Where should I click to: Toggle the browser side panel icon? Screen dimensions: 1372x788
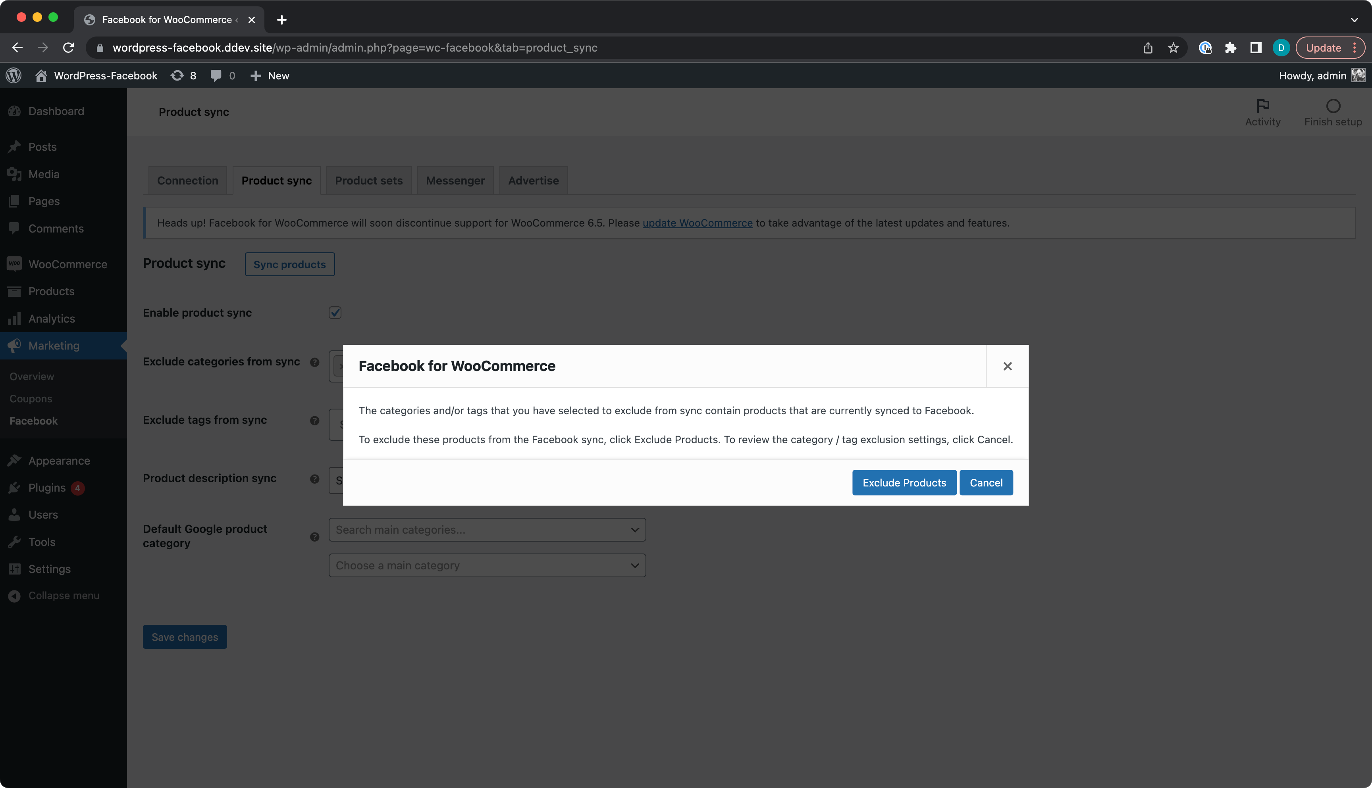coord(1256,48)
